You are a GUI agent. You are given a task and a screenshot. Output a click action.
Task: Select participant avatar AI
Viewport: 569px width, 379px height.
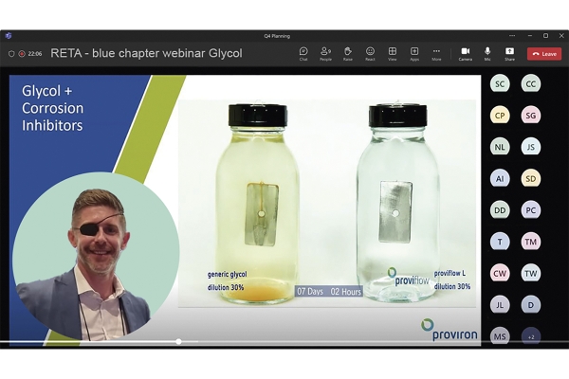click(x=500, y=179)
